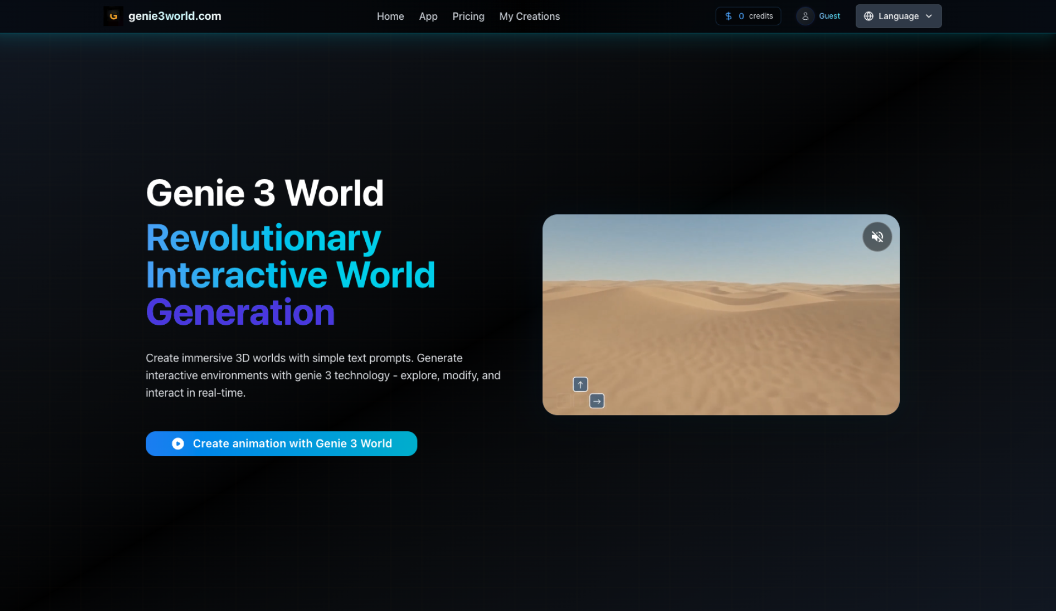Click the Revolutionary Interactive World Generation headline
This screenshot has height=611, width=1056.
290,275
